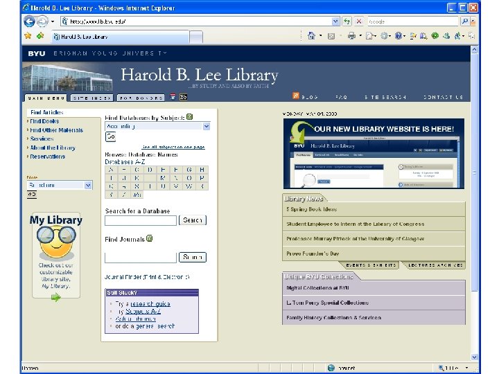Click Go button under subject dropdown
Image resolution: width=499 pixels, height=374 pixels.
click(x=110, y=136)
